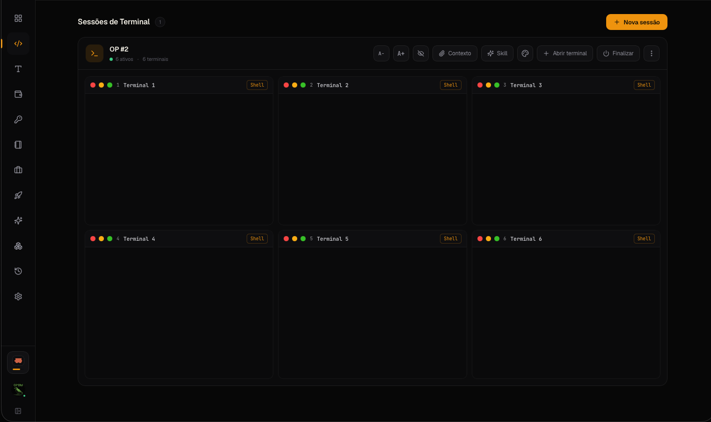This screenshot has height=422, width=711.
Task: Decrease font size with A- button
Action: point(381,53)
